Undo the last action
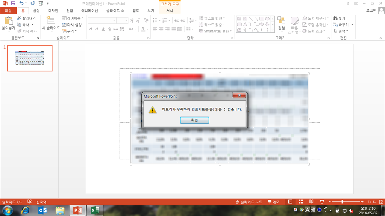The width and height of the screenshot is (385, 216). click(x=21, y=3)
